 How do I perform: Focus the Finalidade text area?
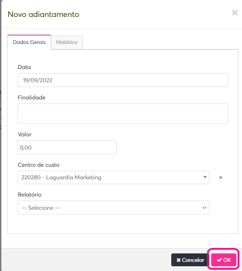coord(123,114)
